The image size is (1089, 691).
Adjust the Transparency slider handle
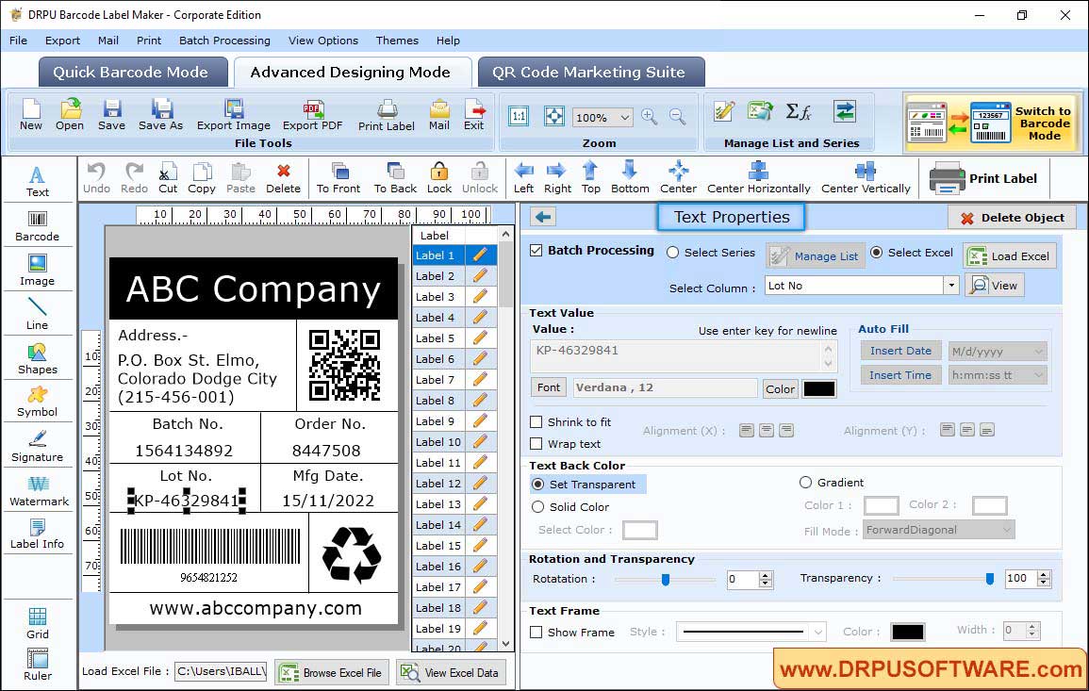[990, 579]
